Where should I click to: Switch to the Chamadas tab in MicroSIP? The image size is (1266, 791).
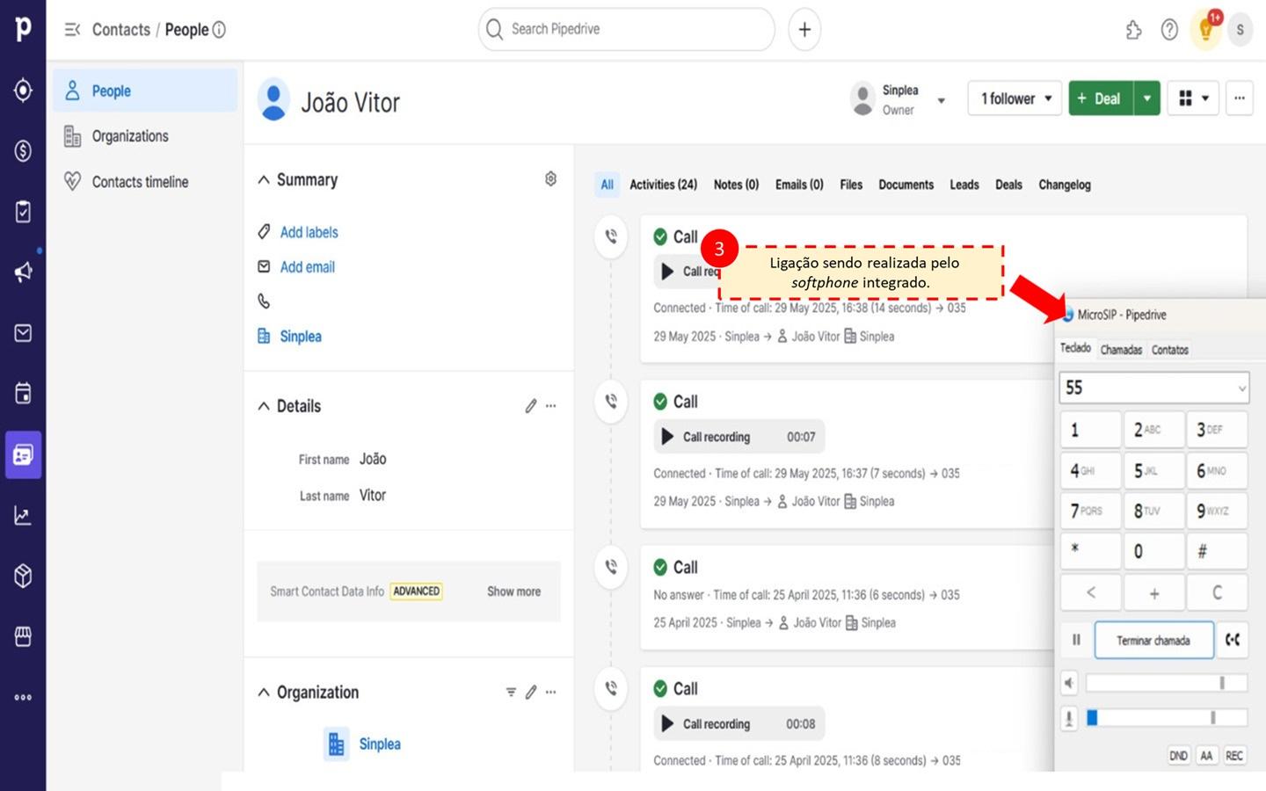pyautogui.click(x=1121, y=350)
